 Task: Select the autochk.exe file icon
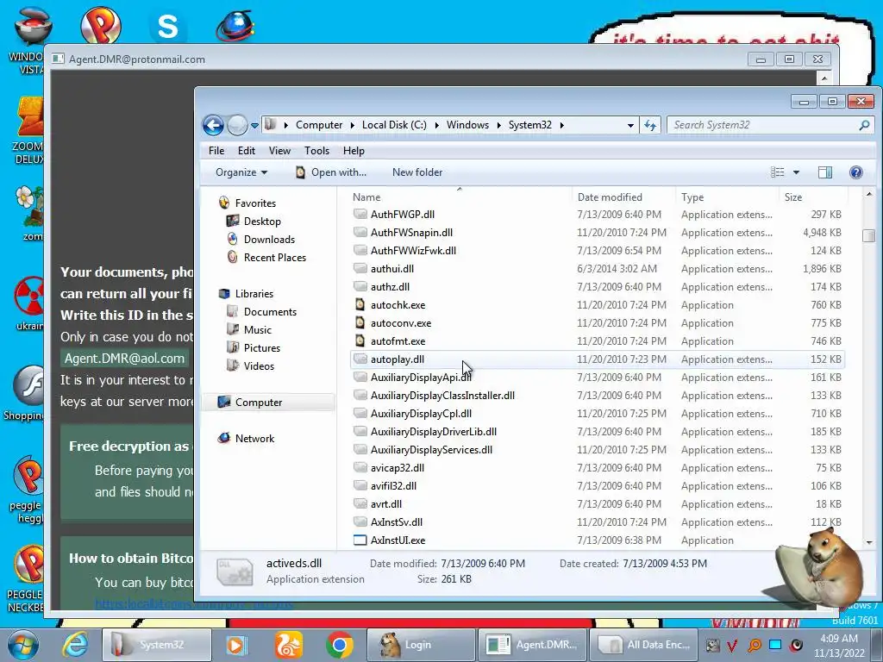click(x=360, y=305)
